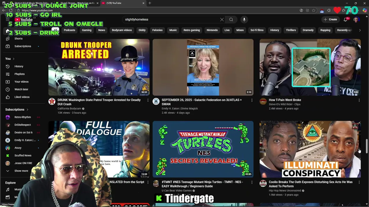Open options menu for Coolio video
The height and width of the screenshot is (207, 369).
click(x=359, y=182)
